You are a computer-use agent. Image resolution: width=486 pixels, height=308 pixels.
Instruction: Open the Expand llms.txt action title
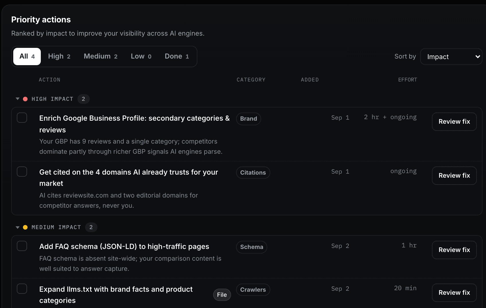point(116,295)
